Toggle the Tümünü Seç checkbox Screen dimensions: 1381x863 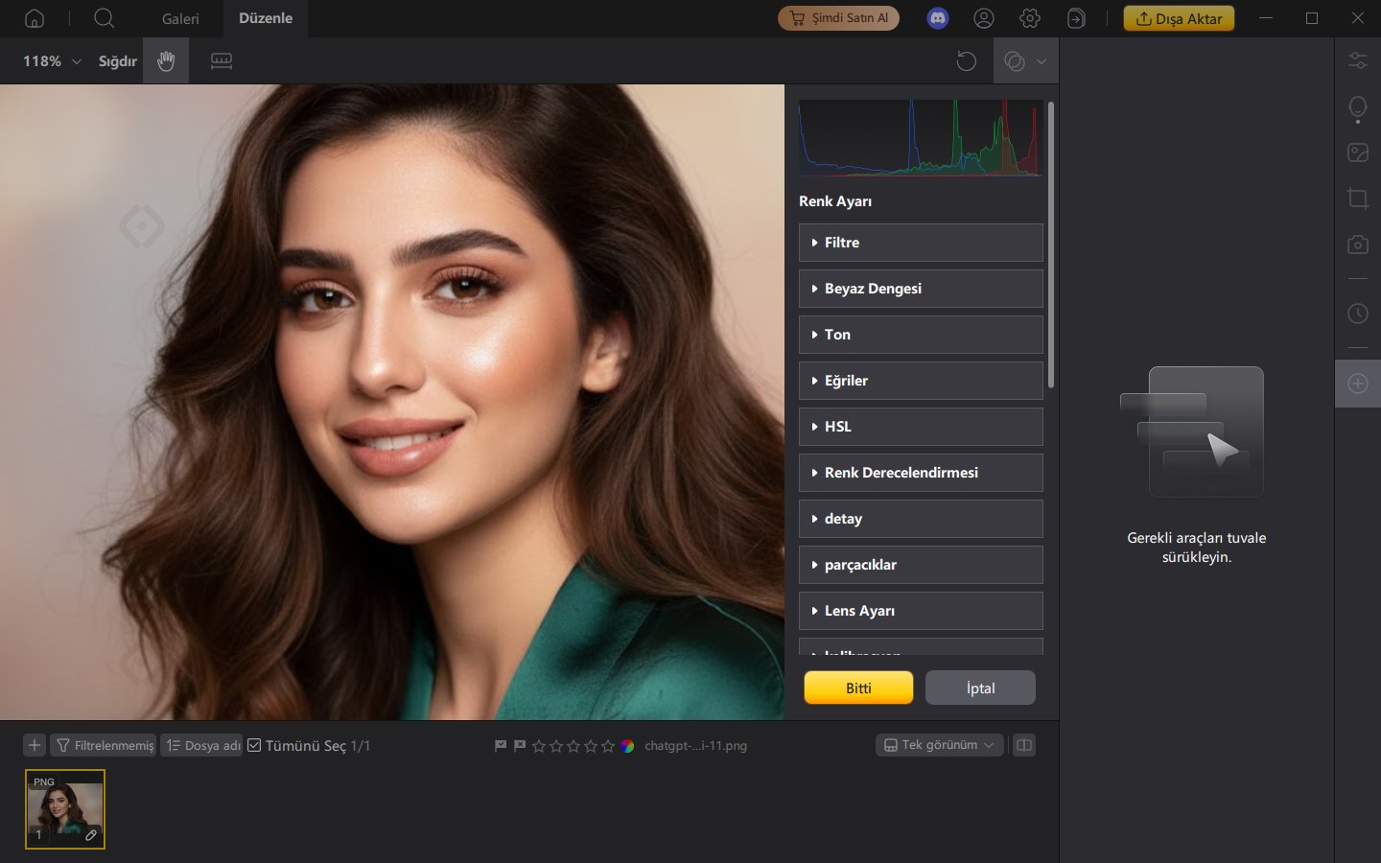[254, 745]
